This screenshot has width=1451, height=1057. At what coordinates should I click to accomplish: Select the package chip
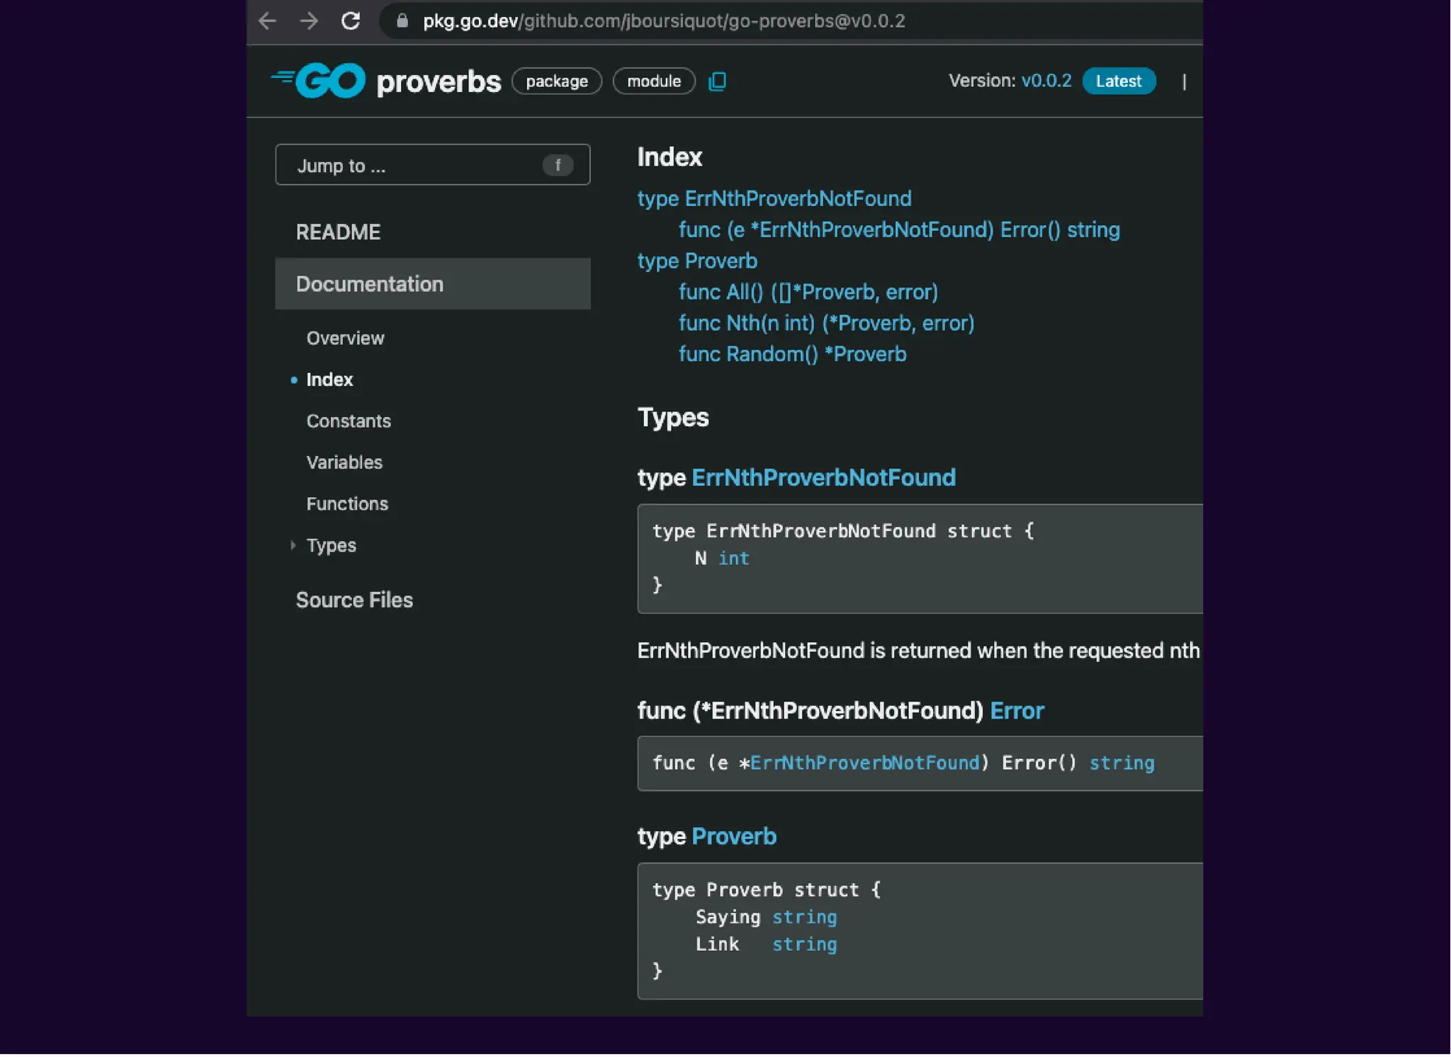click(x=557, y=81)
